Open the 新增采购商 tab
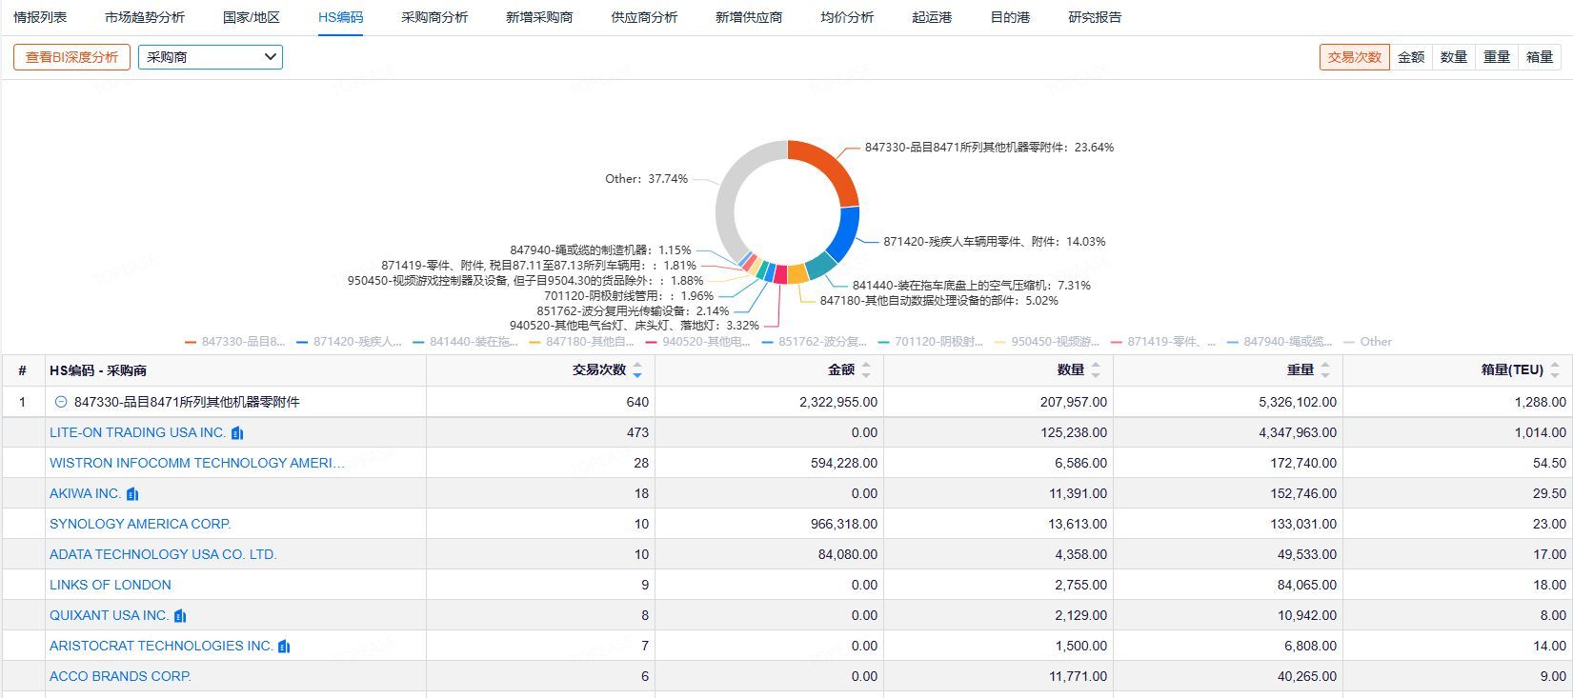Screen dimensions: 1573x698 [x=539, y=17]
